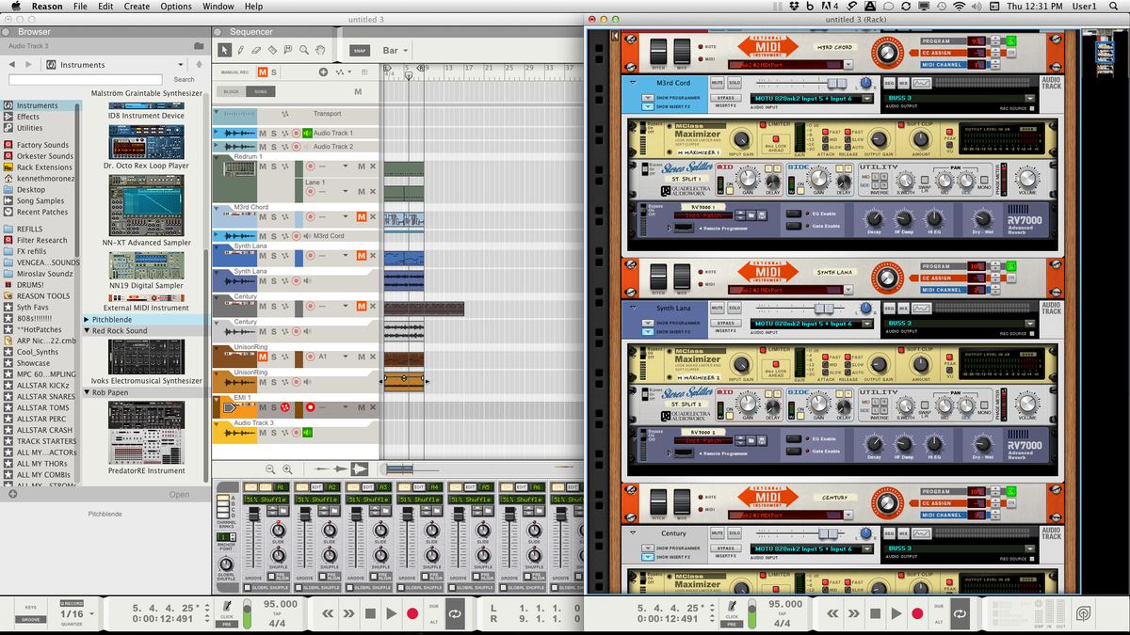Click the monitor speaker icon on Audio Track 1
This screenshot has height=635, width=1130.
click(308, 134)
